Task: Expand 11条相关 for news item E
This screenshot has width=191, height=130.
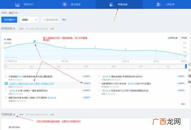Action: click(x=181, y=76)
